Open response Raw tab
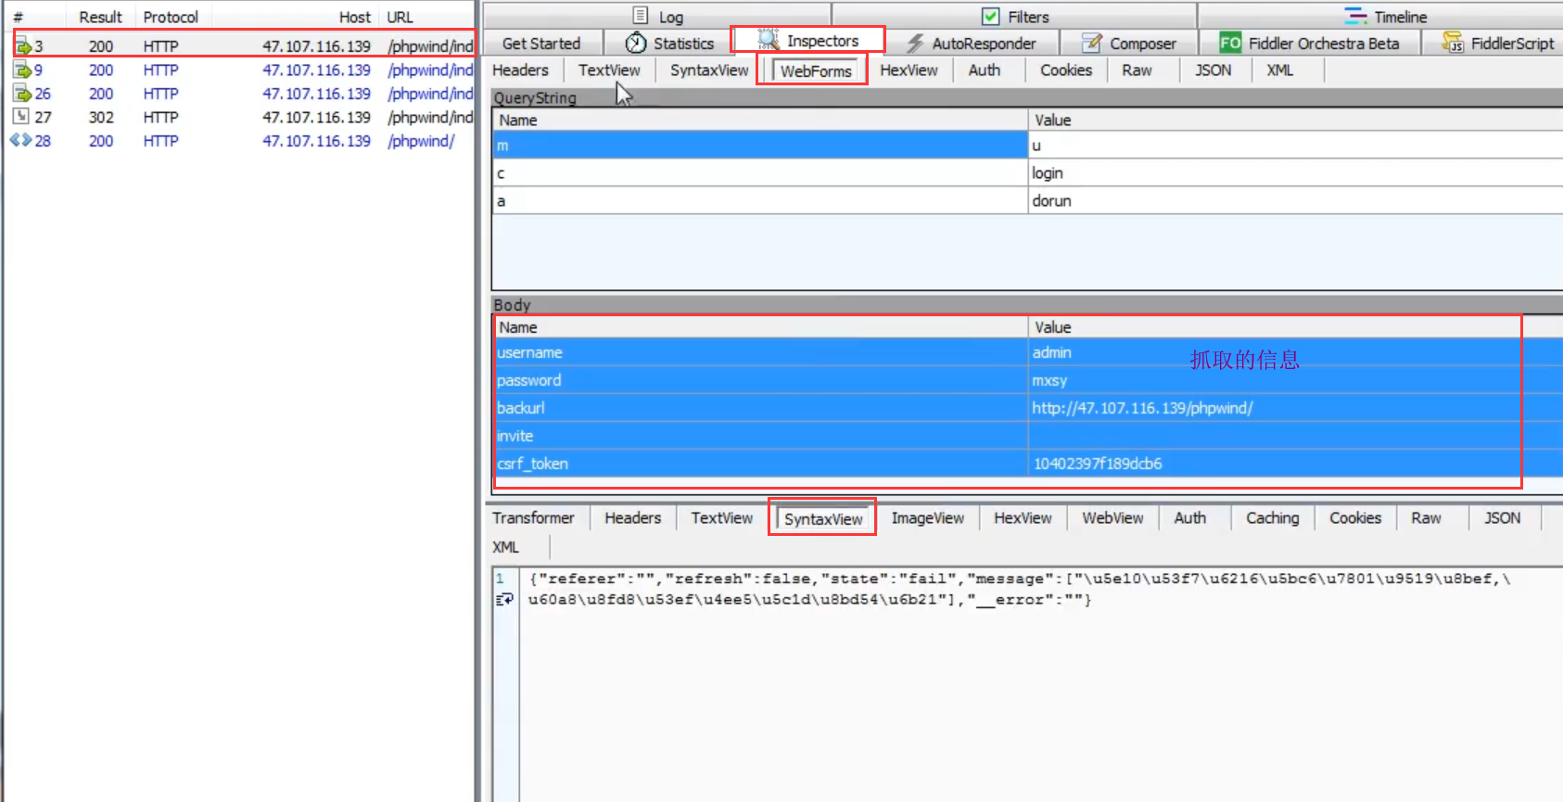Image resolution: width=1563 pixels, height=802 pixels. point(1426,518)
